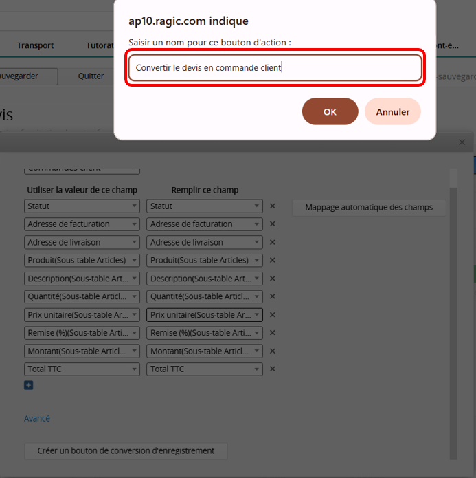Viewport: 476px width, 478px height.
Task: Confirm the button name with OK
Action: tap(330, 111)
